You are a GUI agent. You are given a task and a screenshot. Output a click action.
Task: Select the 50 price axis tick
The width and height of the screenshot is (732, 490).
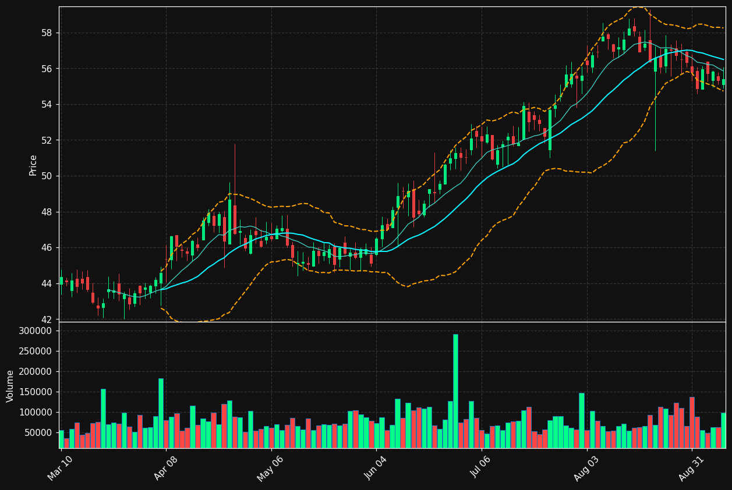47,176
